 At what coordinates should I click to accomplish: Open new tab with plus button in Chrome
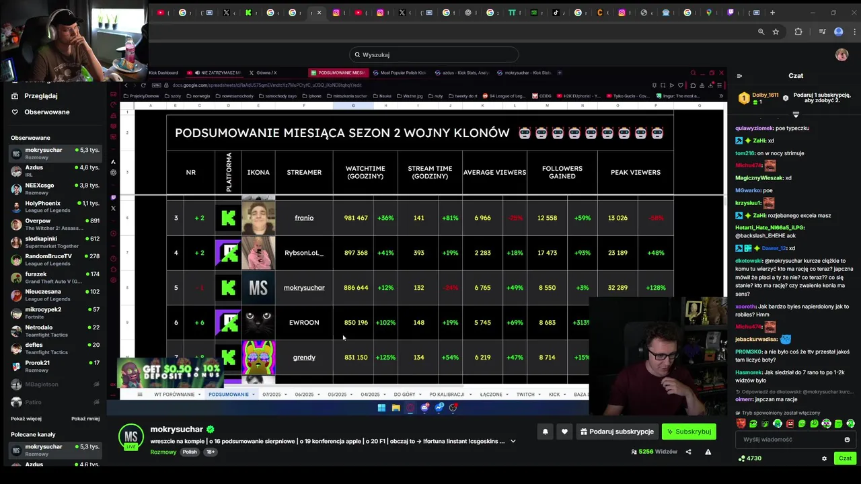click(x=772, y=12)
